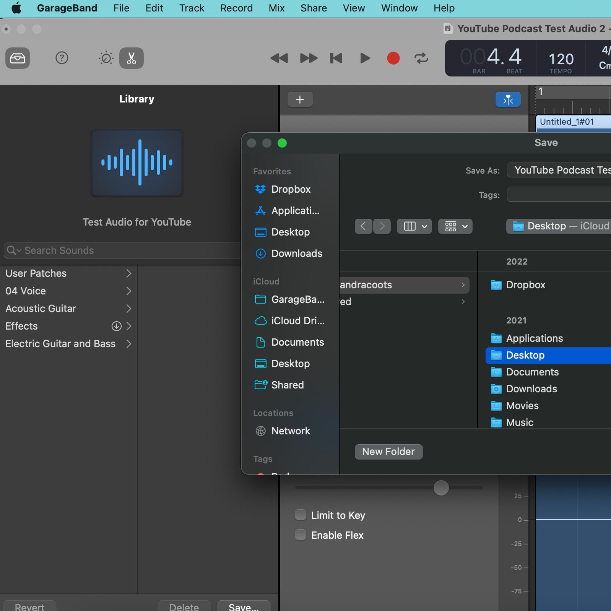Screen dimensions: 611x611
Task: Click the Search Sounds field
Action: coord(122,250)
